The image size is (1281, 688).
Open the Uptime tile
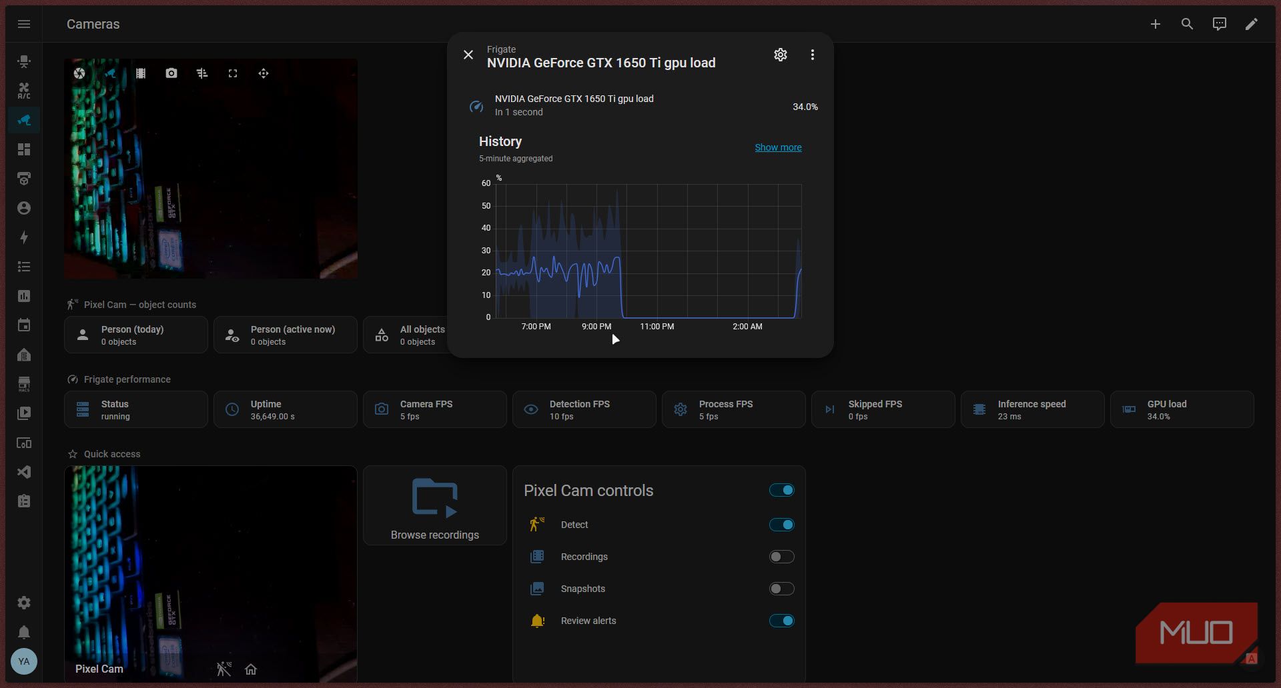[x=286, y=409]
